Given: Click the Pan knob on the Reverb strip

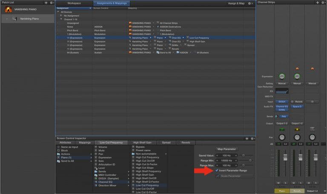Looking at the screenshot, I should 297,137.
